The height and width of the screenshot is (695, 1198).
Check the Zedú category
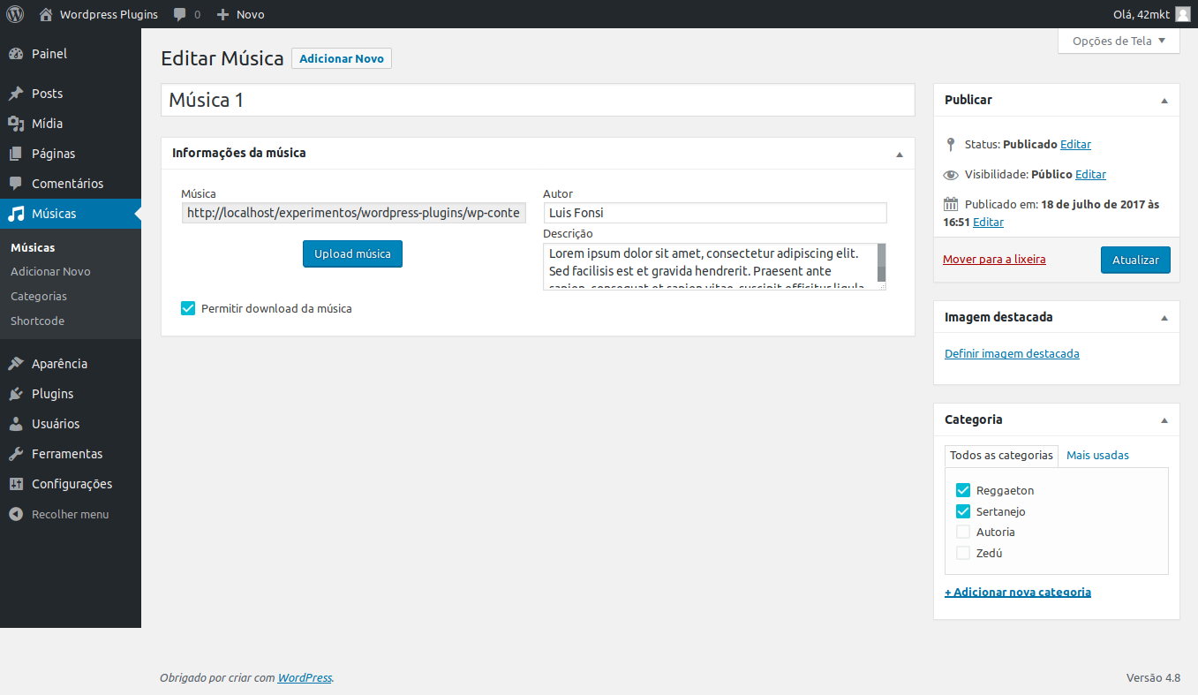[963, 553]
